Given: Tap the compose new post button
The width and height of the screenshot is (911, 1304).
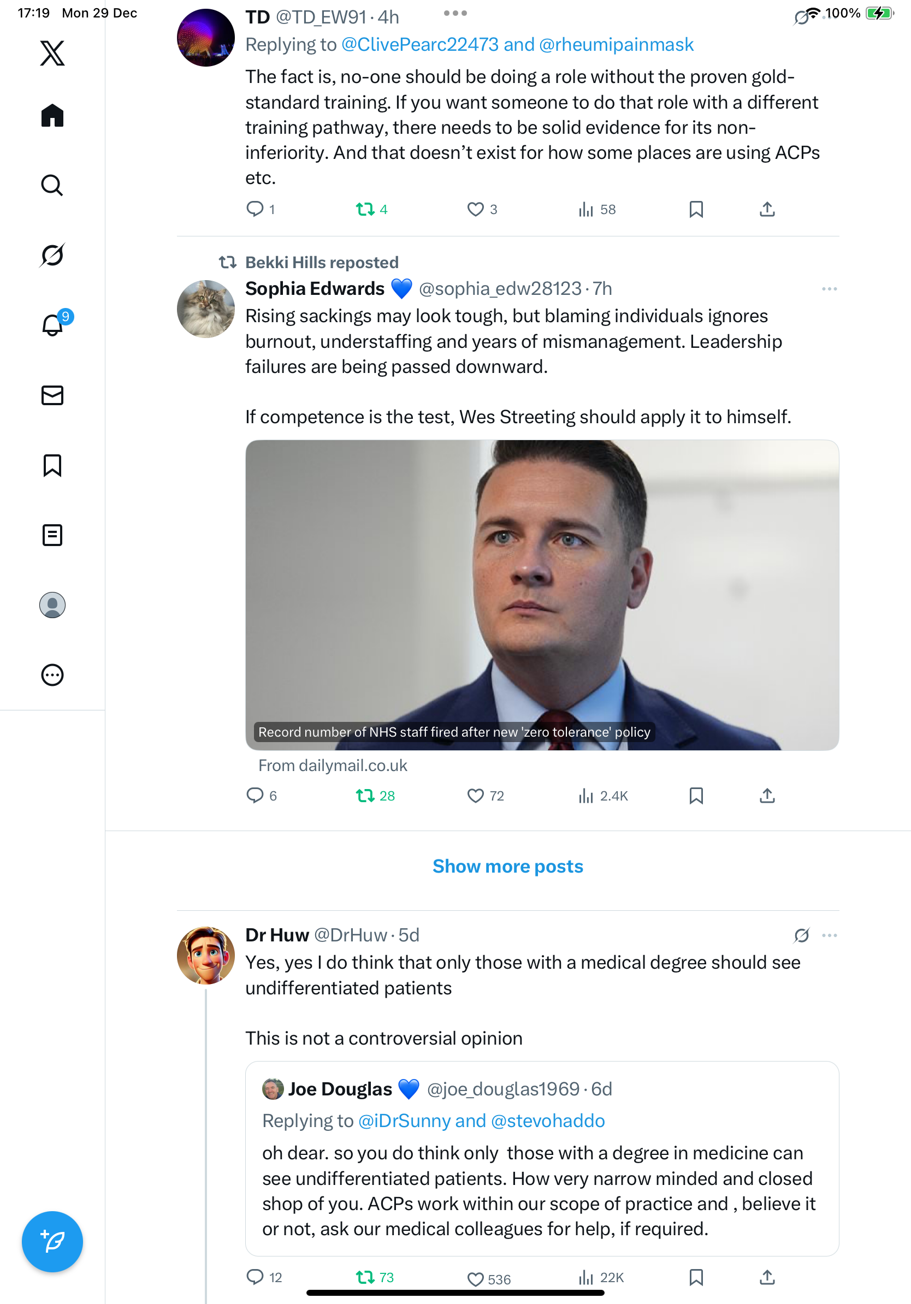Looking at the screenshot, I should 52,1242.
